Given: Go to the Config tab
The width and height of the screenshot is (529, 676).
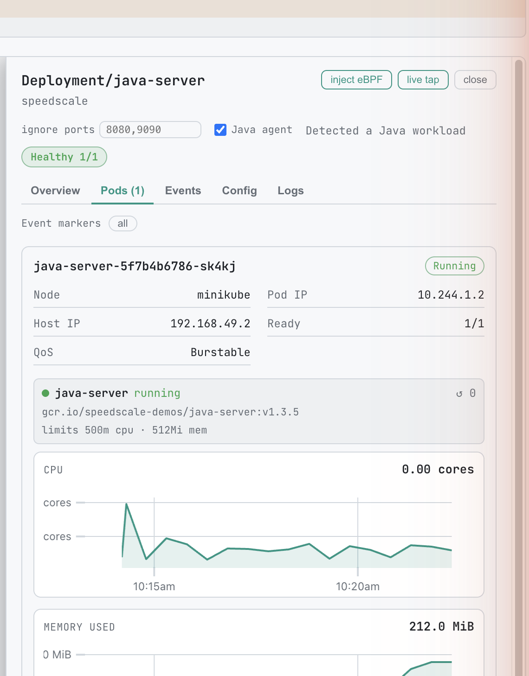Looking at the screenshot, I should tap(239, 191).
